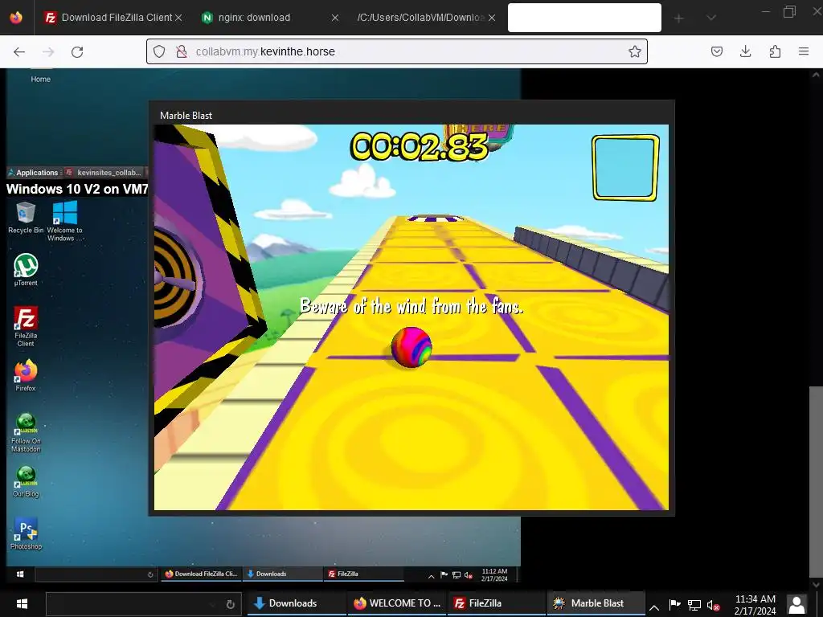The height and width of the screenshot is (617, 823).
Task: Click refresh icon in outer search box
Action: click(x=230, y=604)
